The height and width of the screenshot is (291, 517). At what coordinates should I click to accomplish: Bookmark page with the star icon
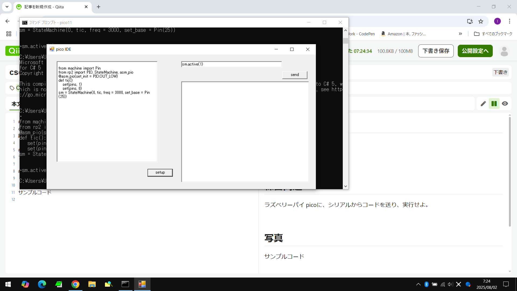point(481,21)
